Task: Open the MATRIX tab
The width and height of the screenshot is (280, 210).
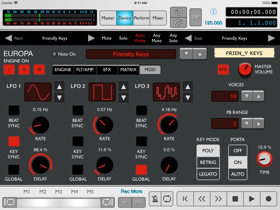Action: click(128, 70)
